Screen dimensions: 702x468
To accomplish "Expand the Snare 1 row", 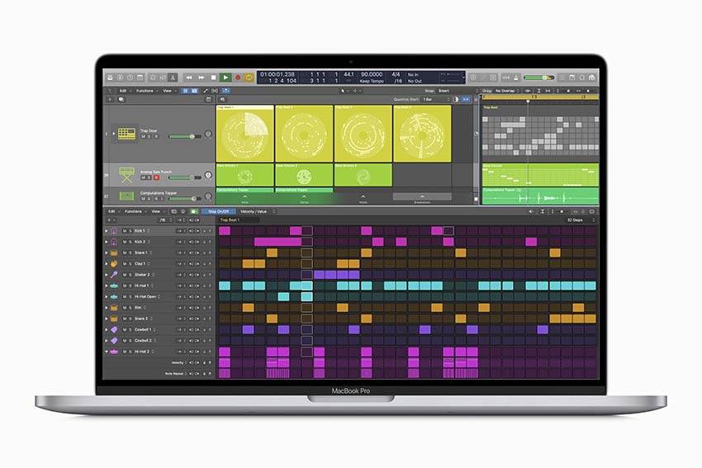I will (x=107, y=253).
